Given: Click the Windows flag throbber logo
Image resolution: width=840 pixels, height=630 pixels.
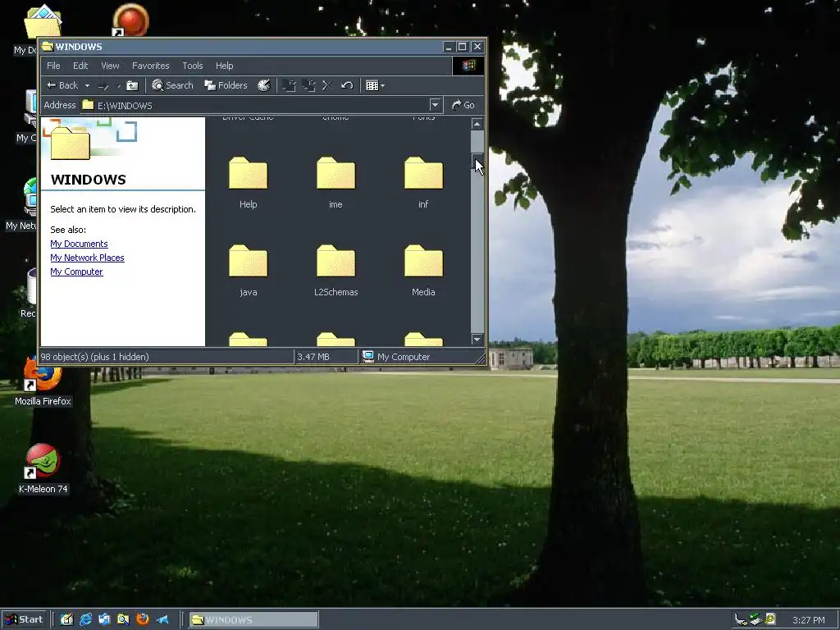Looking at the screenshot, I should (x=468, y=66).
